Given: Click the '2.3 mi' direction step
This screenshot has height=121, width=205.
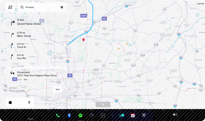Looking at the screenshot, I should tap(20, 66).
